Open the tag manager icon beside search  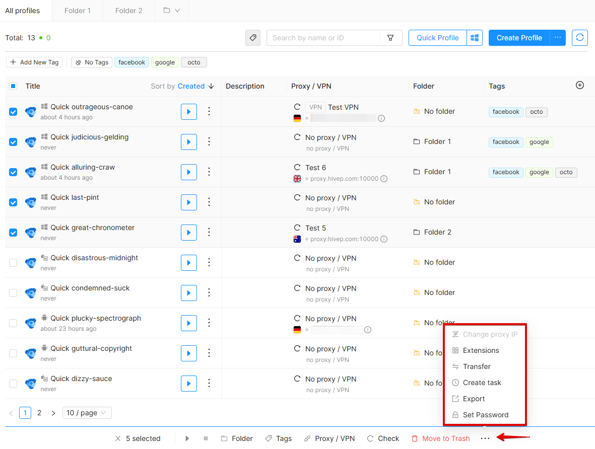pyautogui.click(x=253, y=38)
